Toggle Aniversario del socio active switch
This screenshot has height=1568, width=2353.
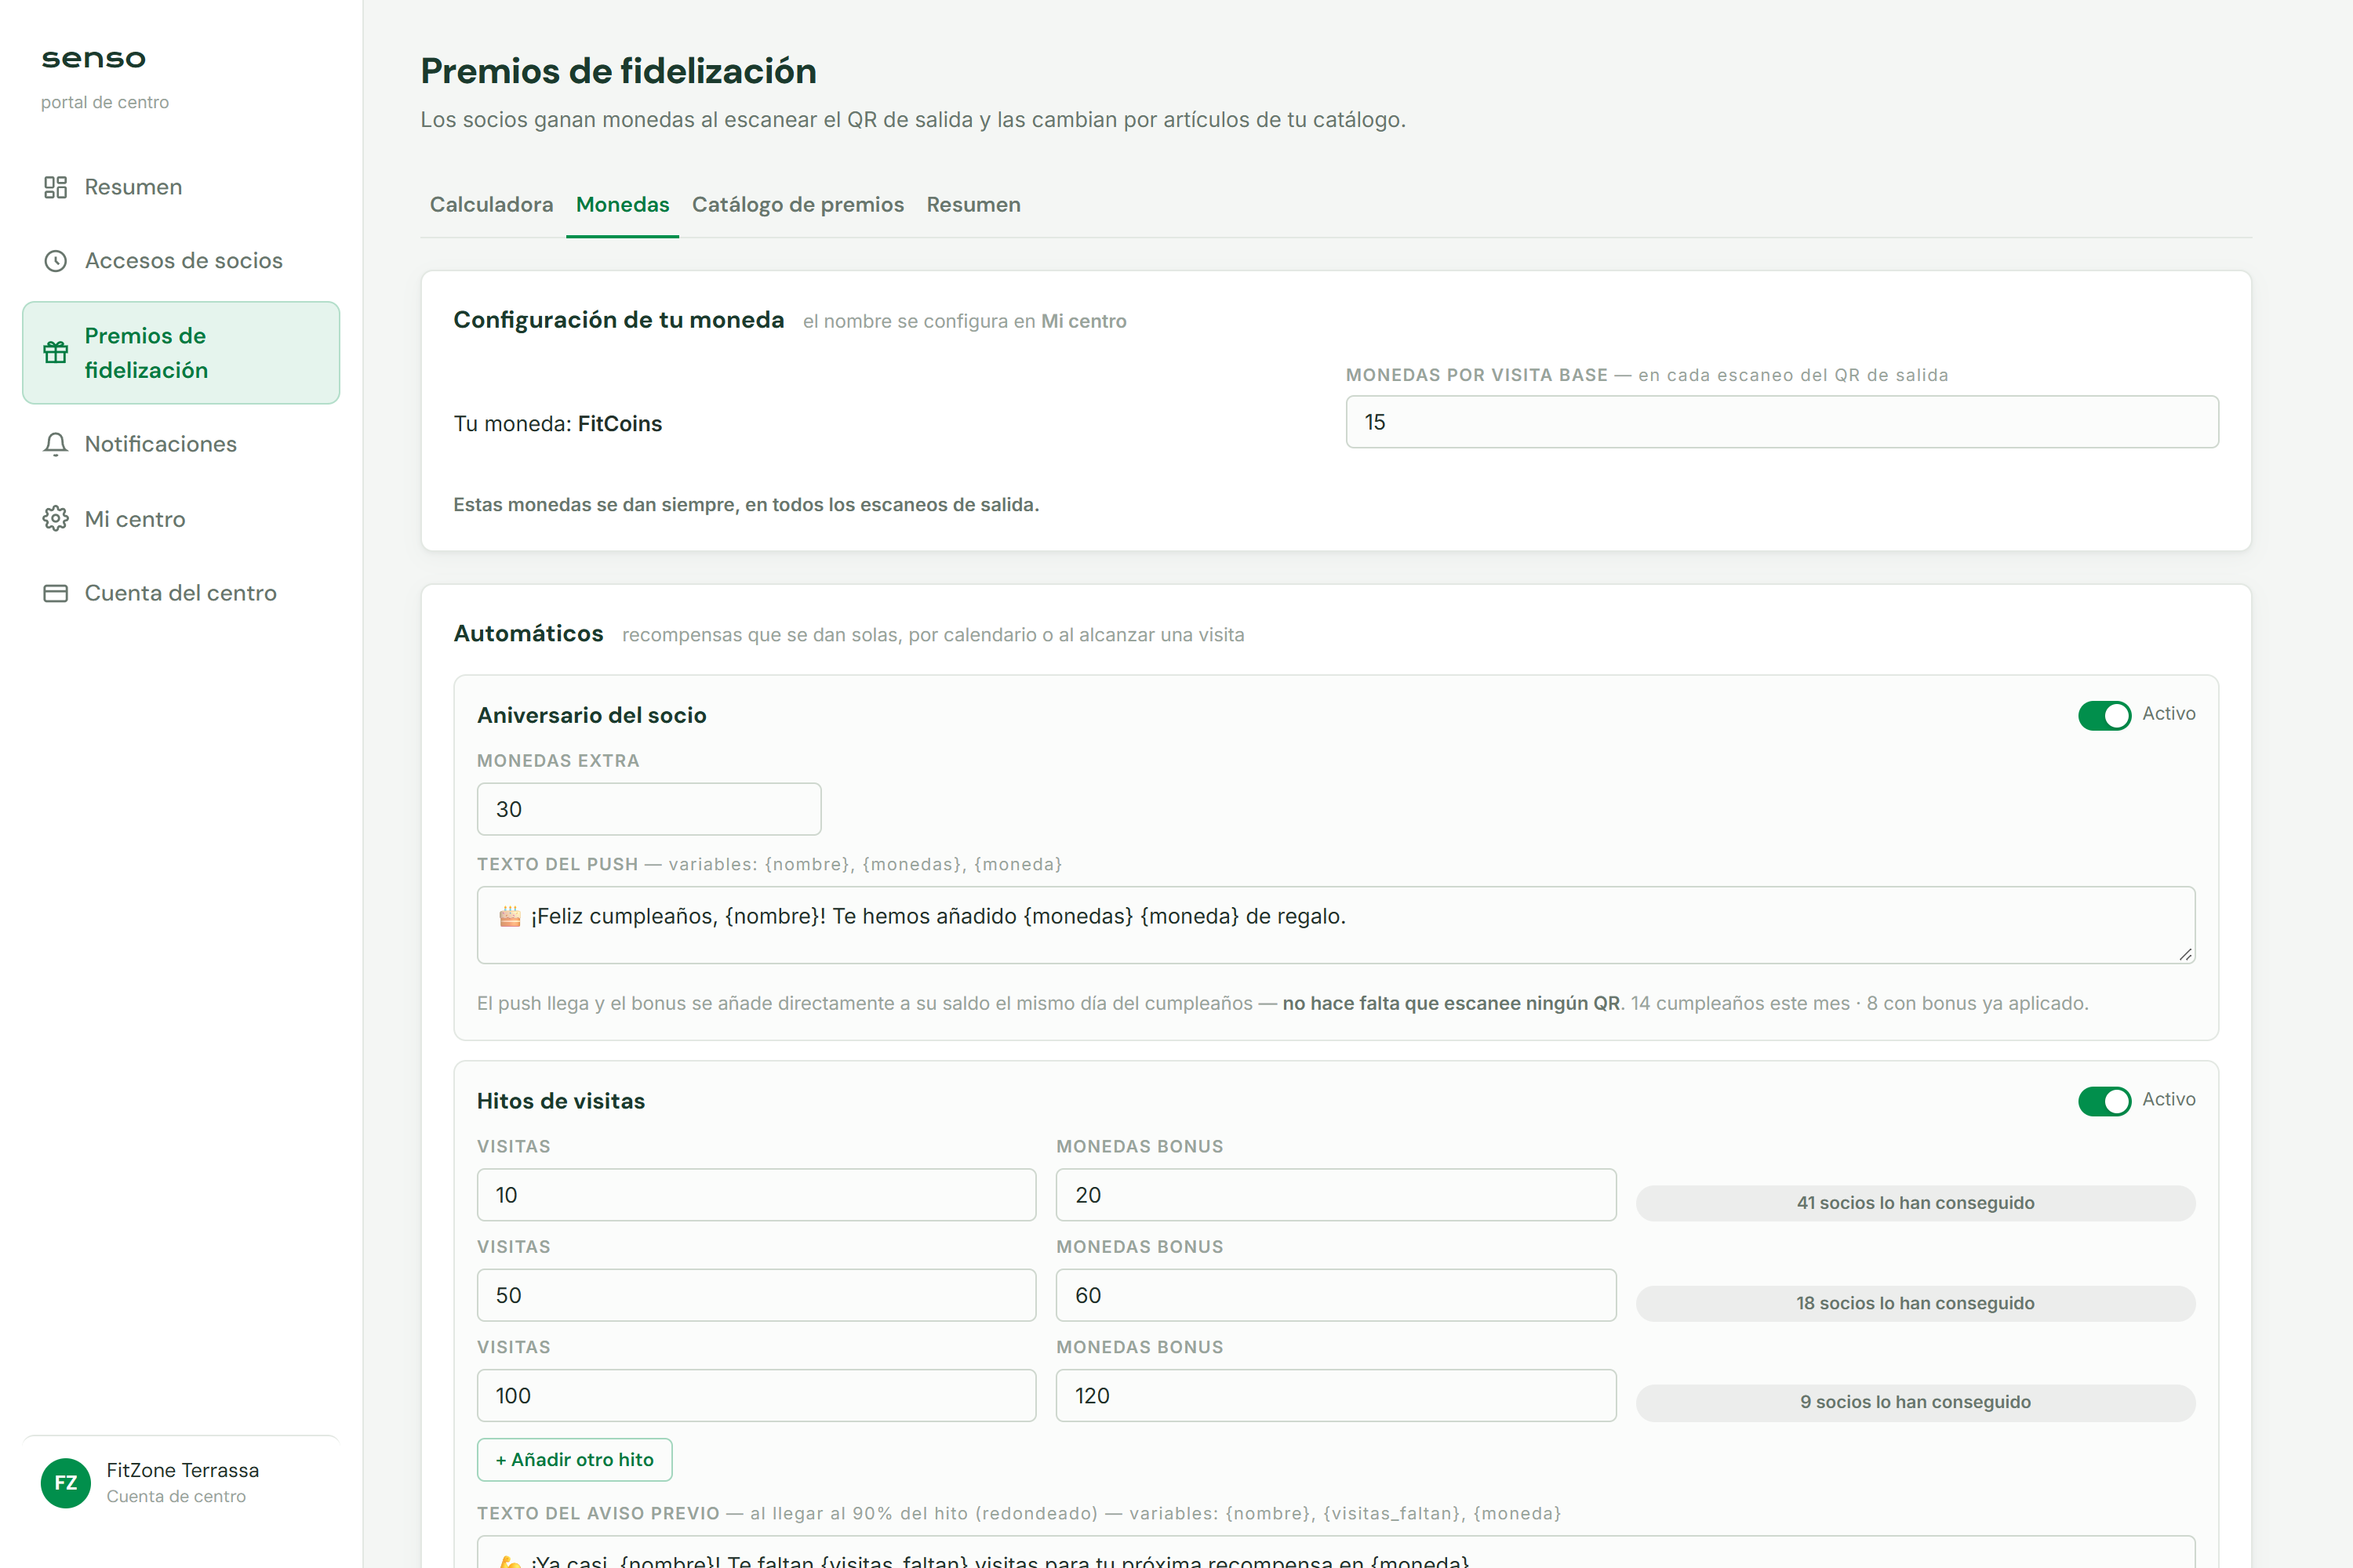[x=2104, y=715]
